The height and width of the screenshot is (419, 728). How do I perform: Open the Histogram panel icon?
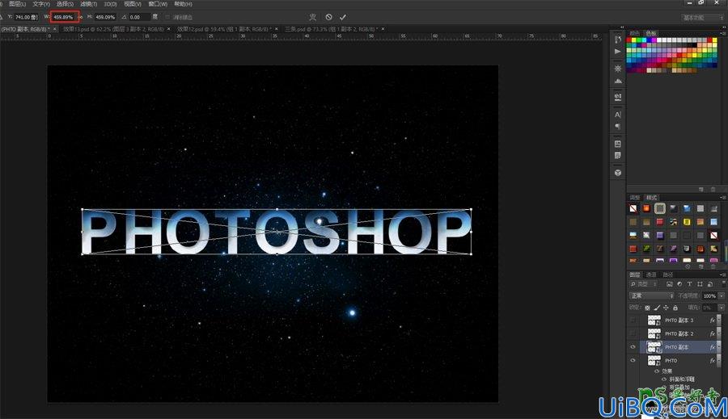pyautogui.click(x=617, y=81)
